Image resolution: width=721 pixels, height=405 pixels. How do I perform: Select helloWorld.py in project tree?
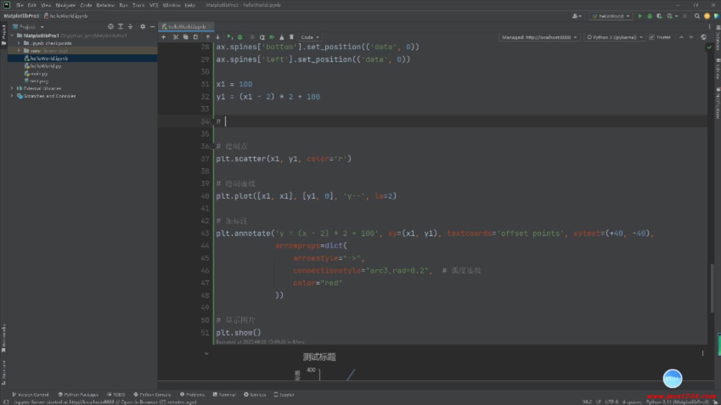coord(45,66)
